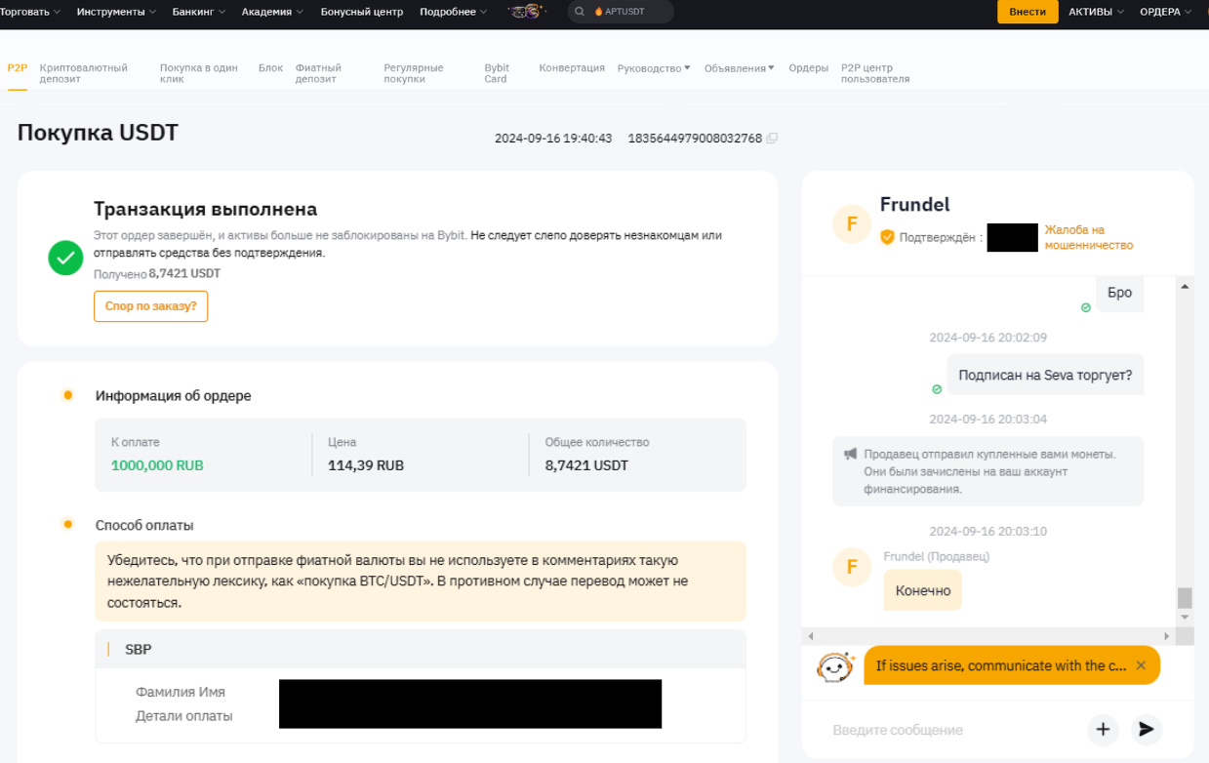
Task: Click the plus attachment icon in chat
Action: [x=1103, y=729]
